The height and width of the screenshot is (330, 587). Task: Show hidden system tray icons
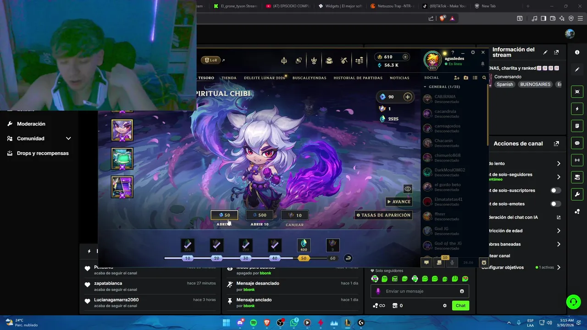coord(509,323)
